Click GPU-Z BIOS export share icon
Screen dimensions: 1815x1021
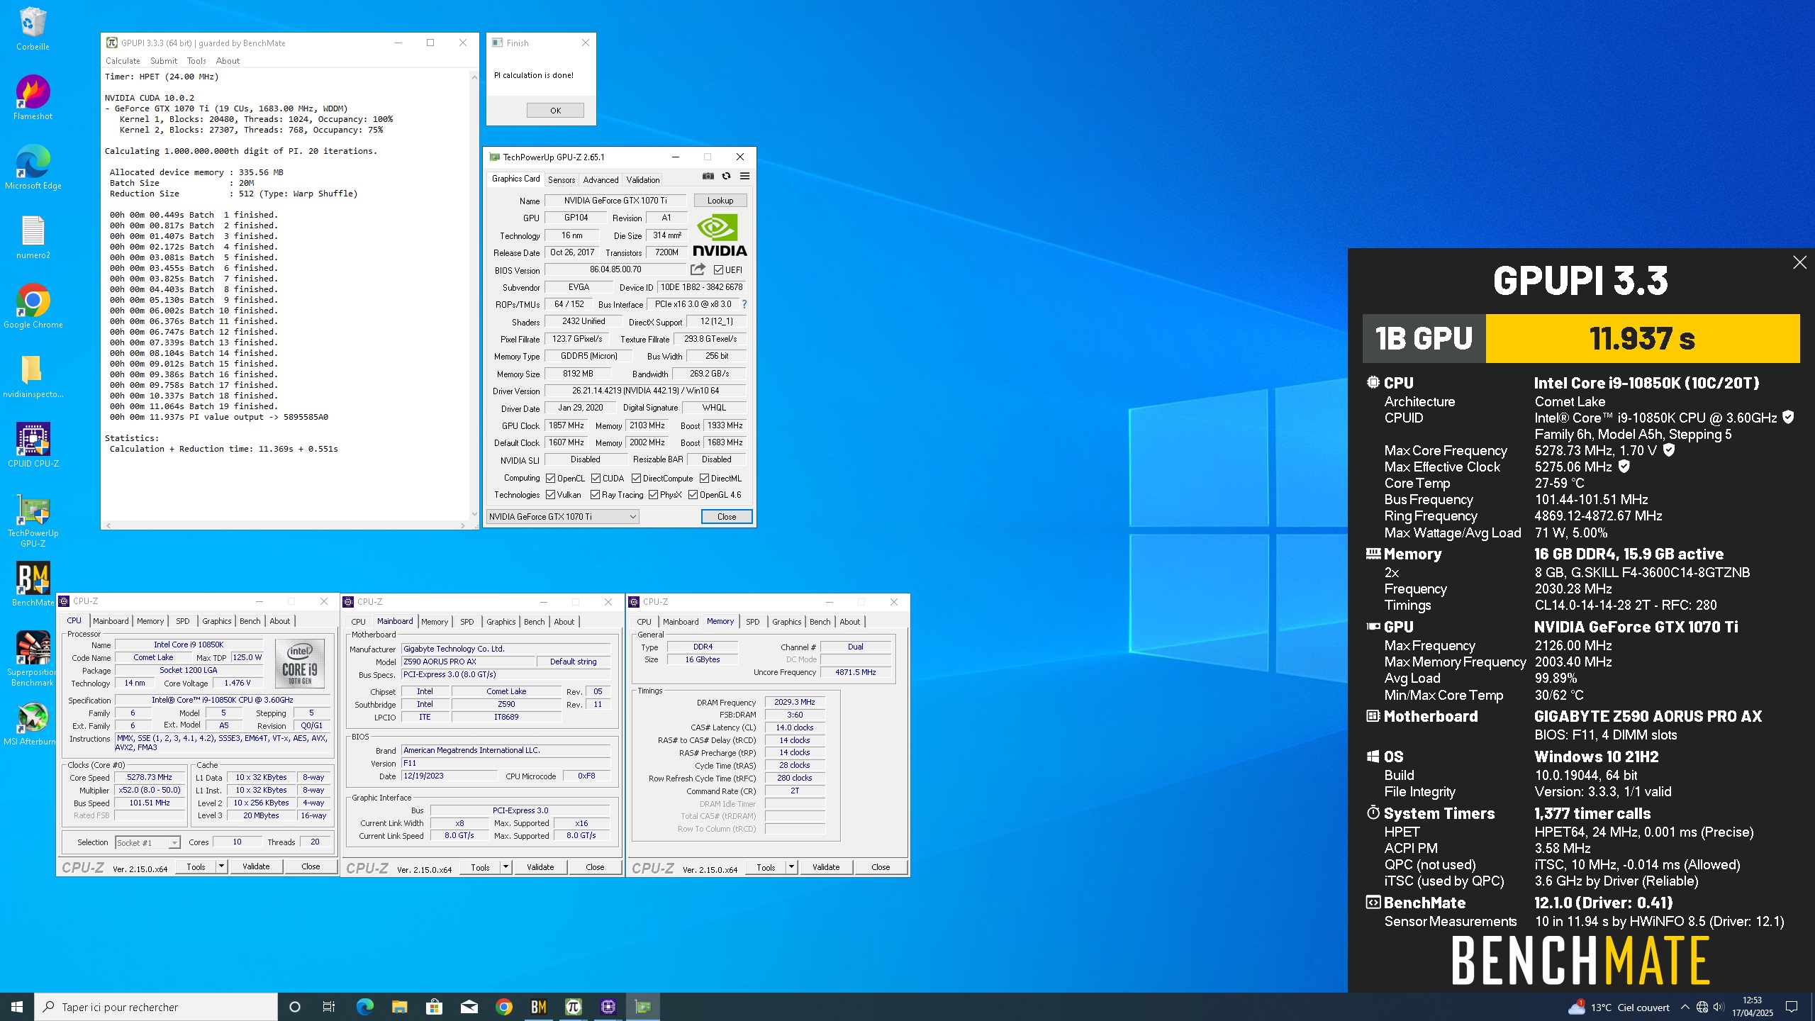[x=698, y=269]
